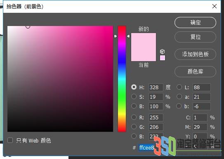Click the a field showing 21
Image resolution: width=224 pixels, height=159 pixels.
202,97
